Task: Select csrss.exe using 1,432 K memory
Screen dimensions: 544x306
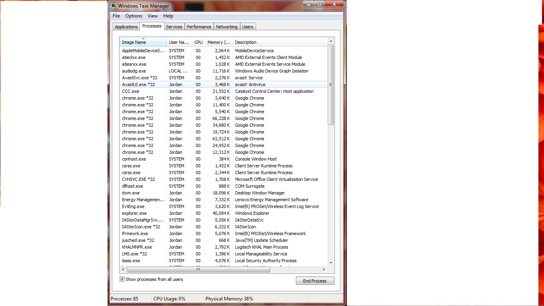Action: coord(224,166)
